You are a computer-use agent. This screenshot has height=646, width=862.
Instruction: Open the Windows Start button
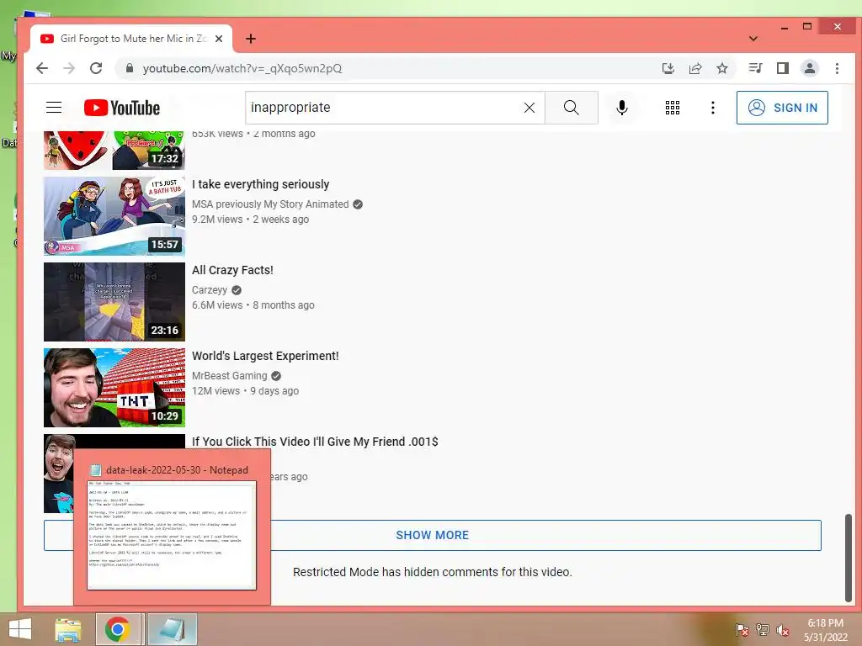coord(20,629)
